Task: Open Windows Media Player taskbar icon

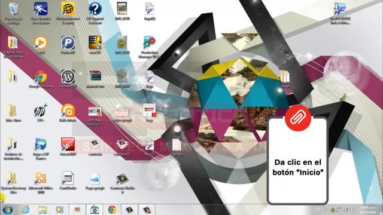Action: point(59,210)
